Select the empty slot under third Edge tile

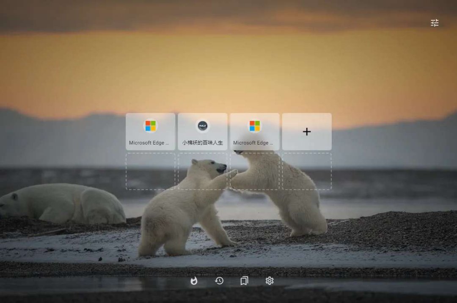[254, 171]
